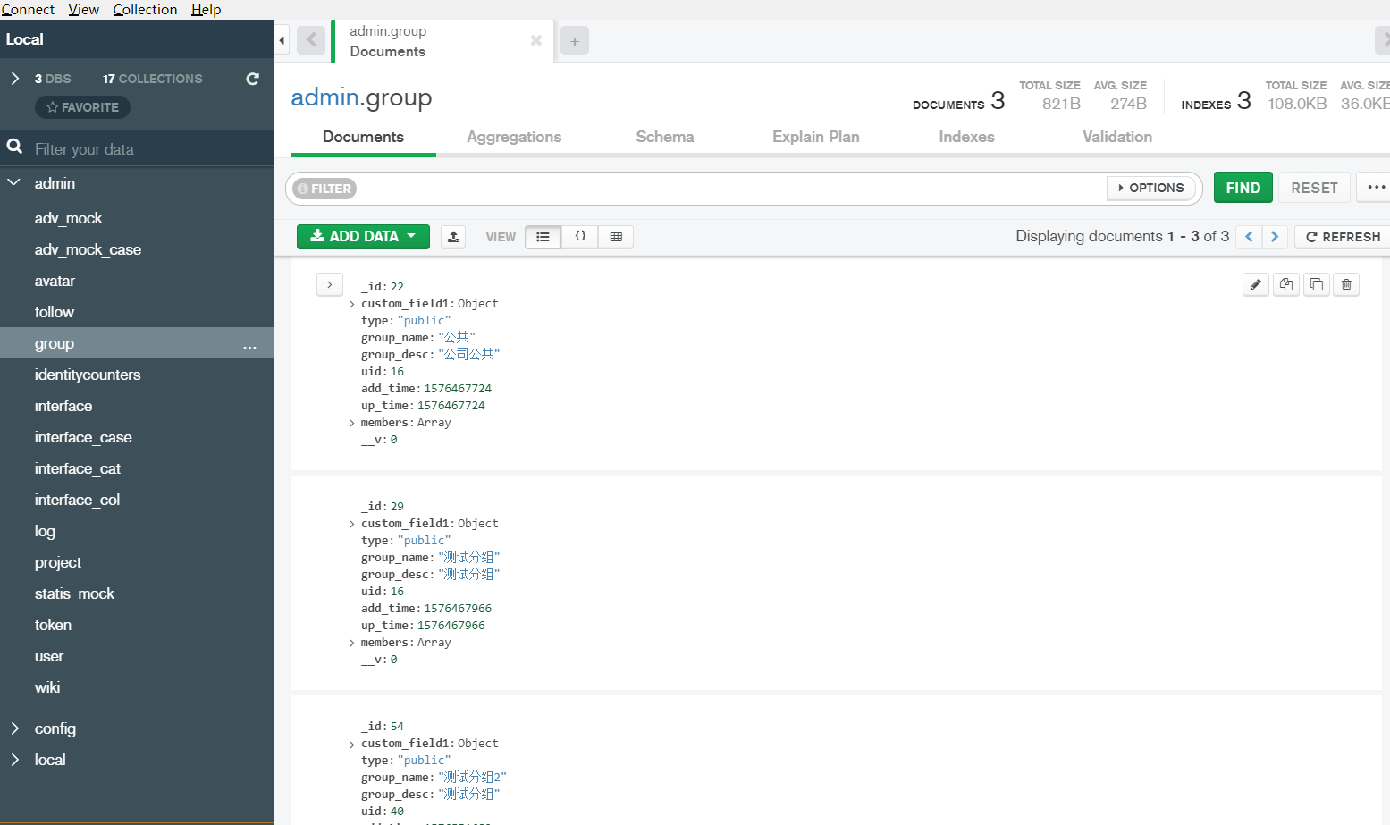This screenshot has height=825, width=1390.
Task: Open the ADD DATA dropdown
Action: tap(363, 236)
